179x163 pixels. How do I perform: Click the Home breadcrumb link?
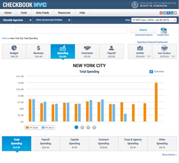[x=5, y=38]
